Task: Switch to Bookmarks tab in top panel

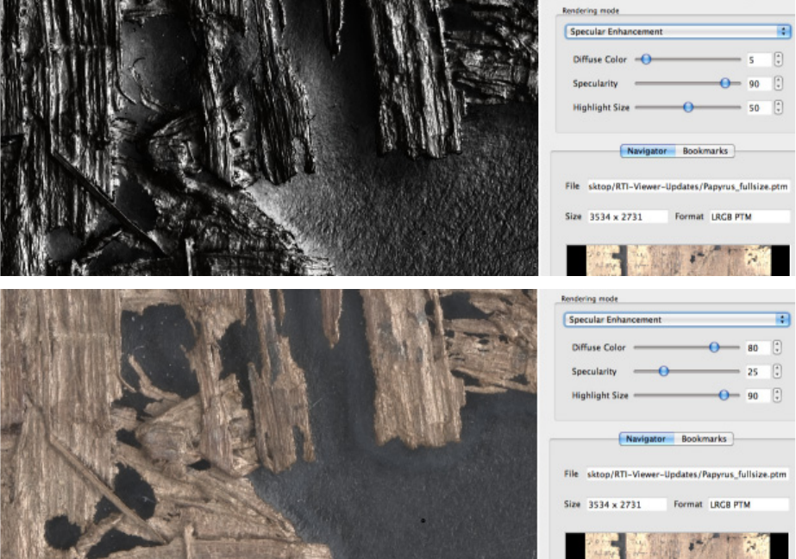Action: pos(705,151)
